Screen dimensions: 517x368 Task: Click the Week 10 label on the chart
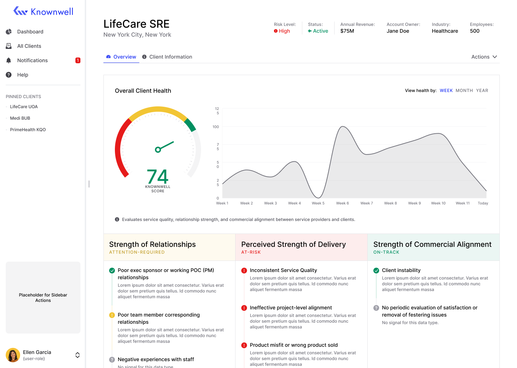438,203
